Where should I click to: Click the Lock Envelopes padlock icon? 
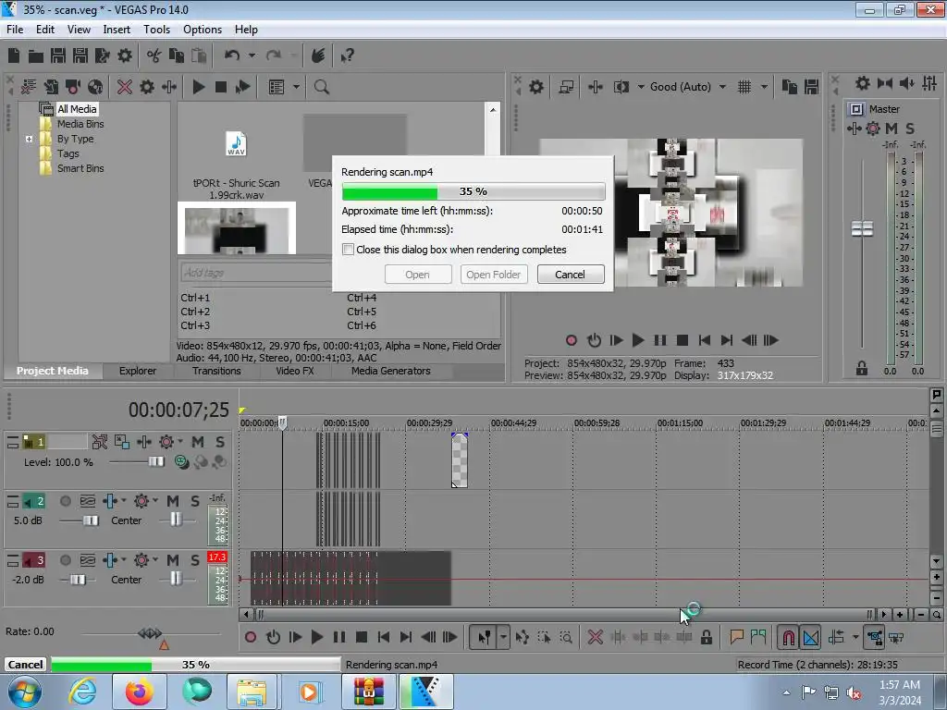[706, 637]
